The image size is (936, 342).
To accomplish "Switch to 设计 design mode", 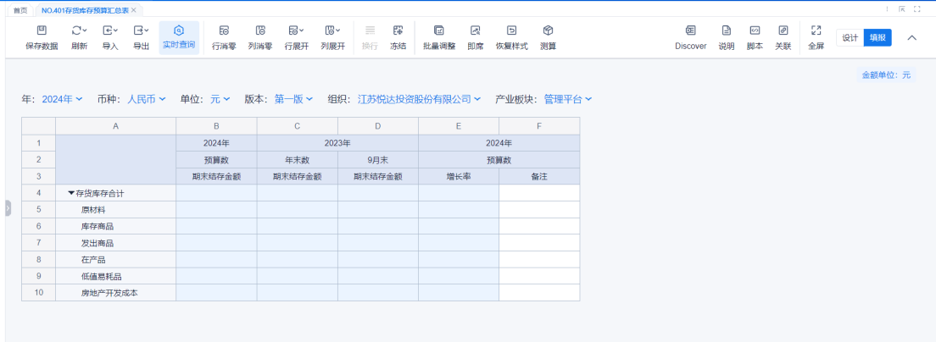I will click(x=850, y=38).
